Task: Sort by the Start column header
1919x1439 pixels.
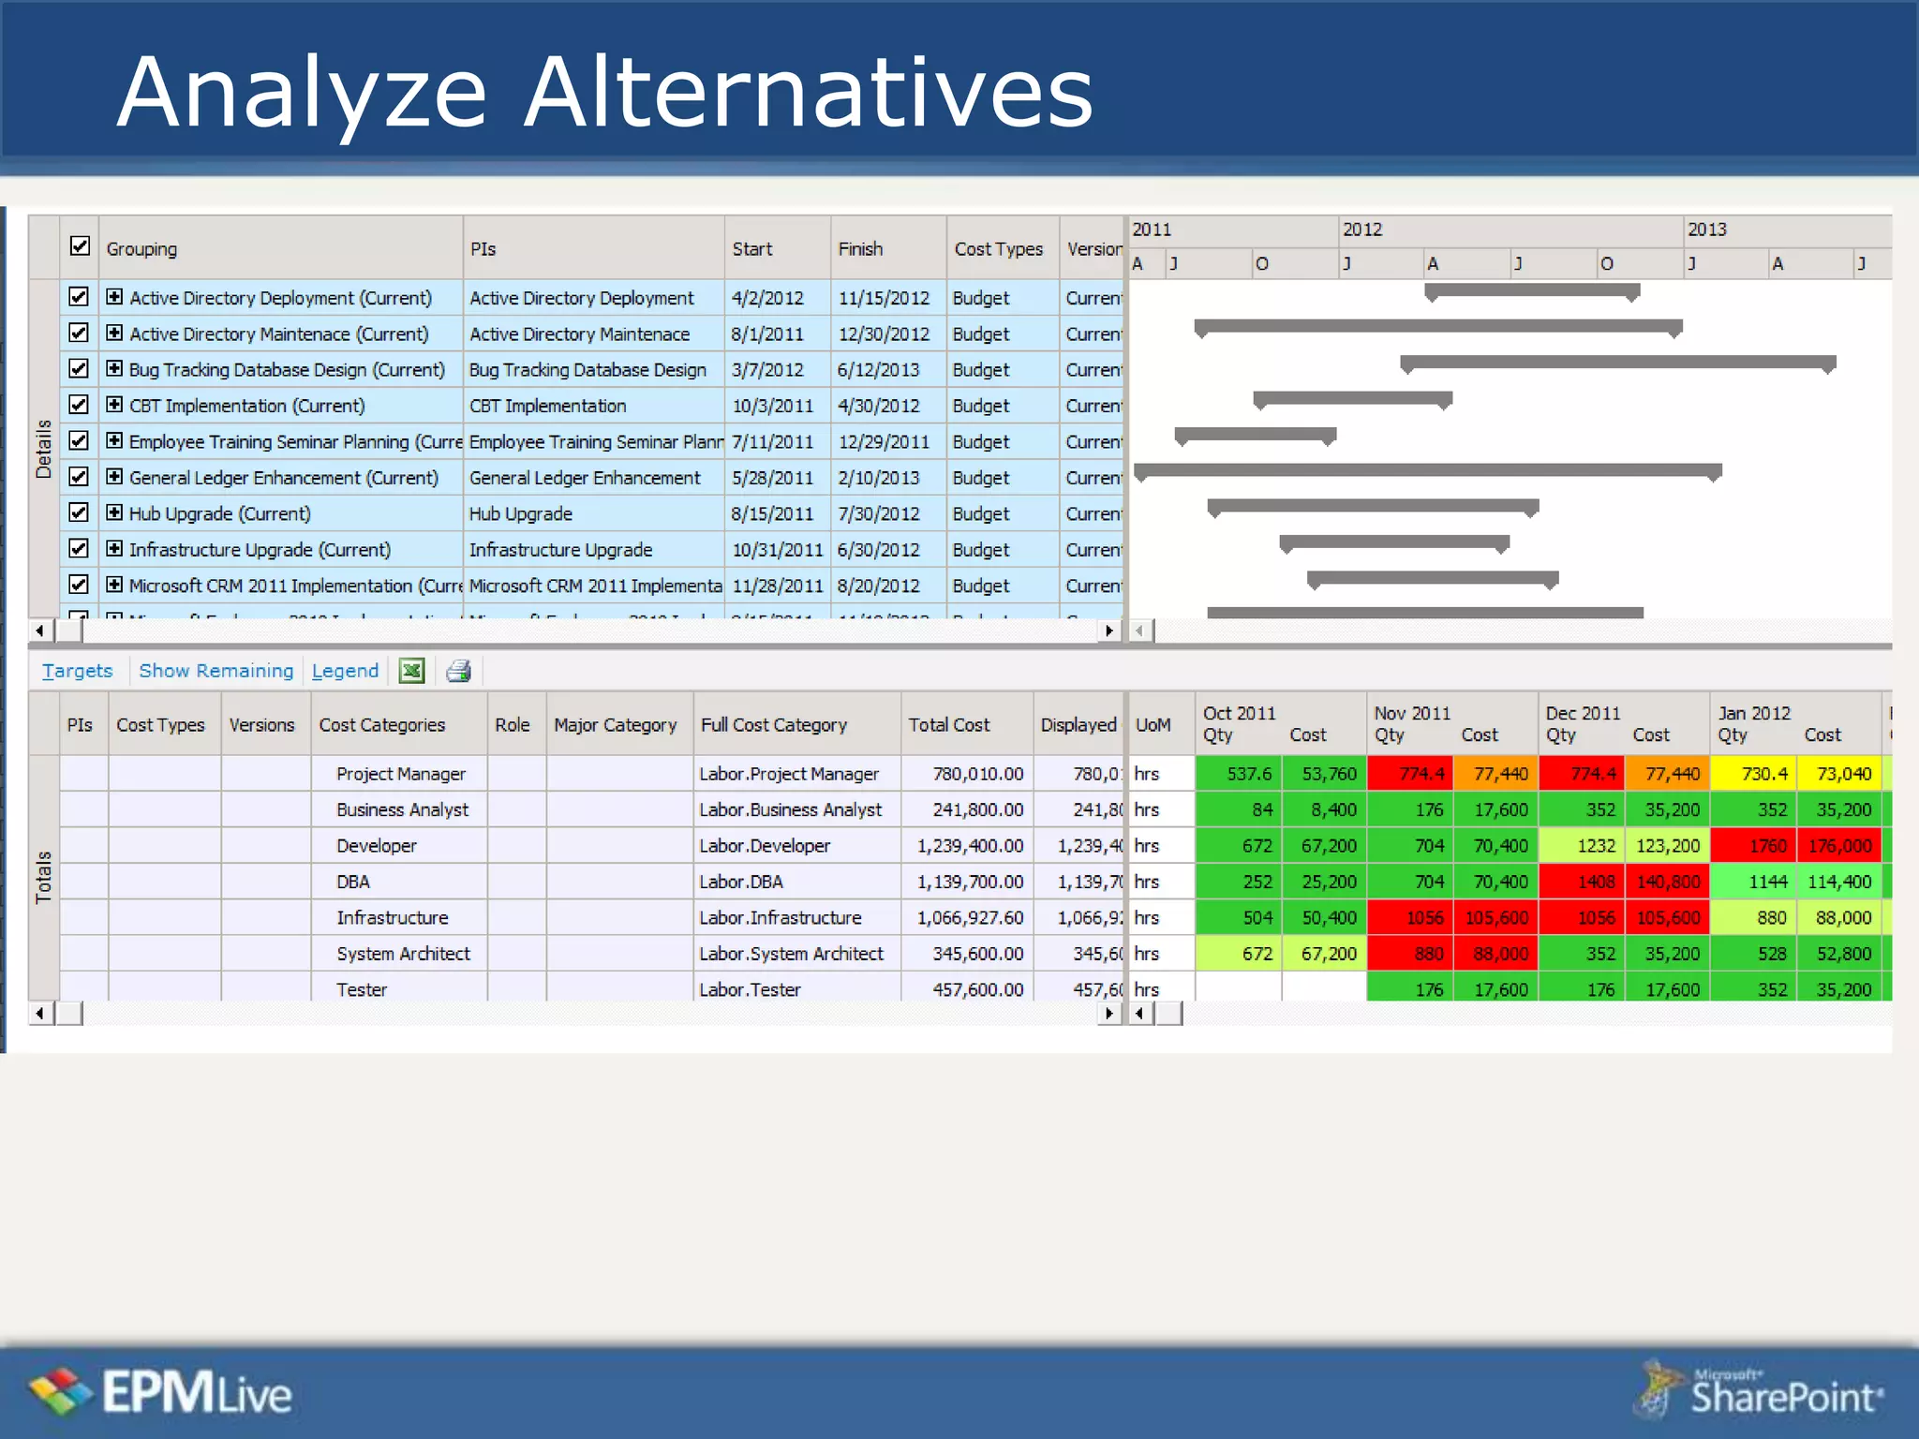Action: [x=778, y=248]
